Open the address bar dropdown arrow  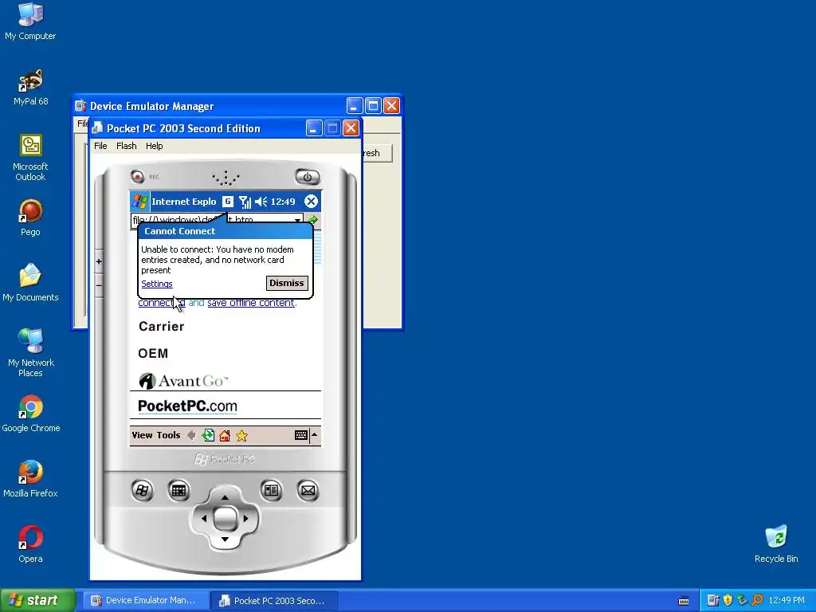297,219
